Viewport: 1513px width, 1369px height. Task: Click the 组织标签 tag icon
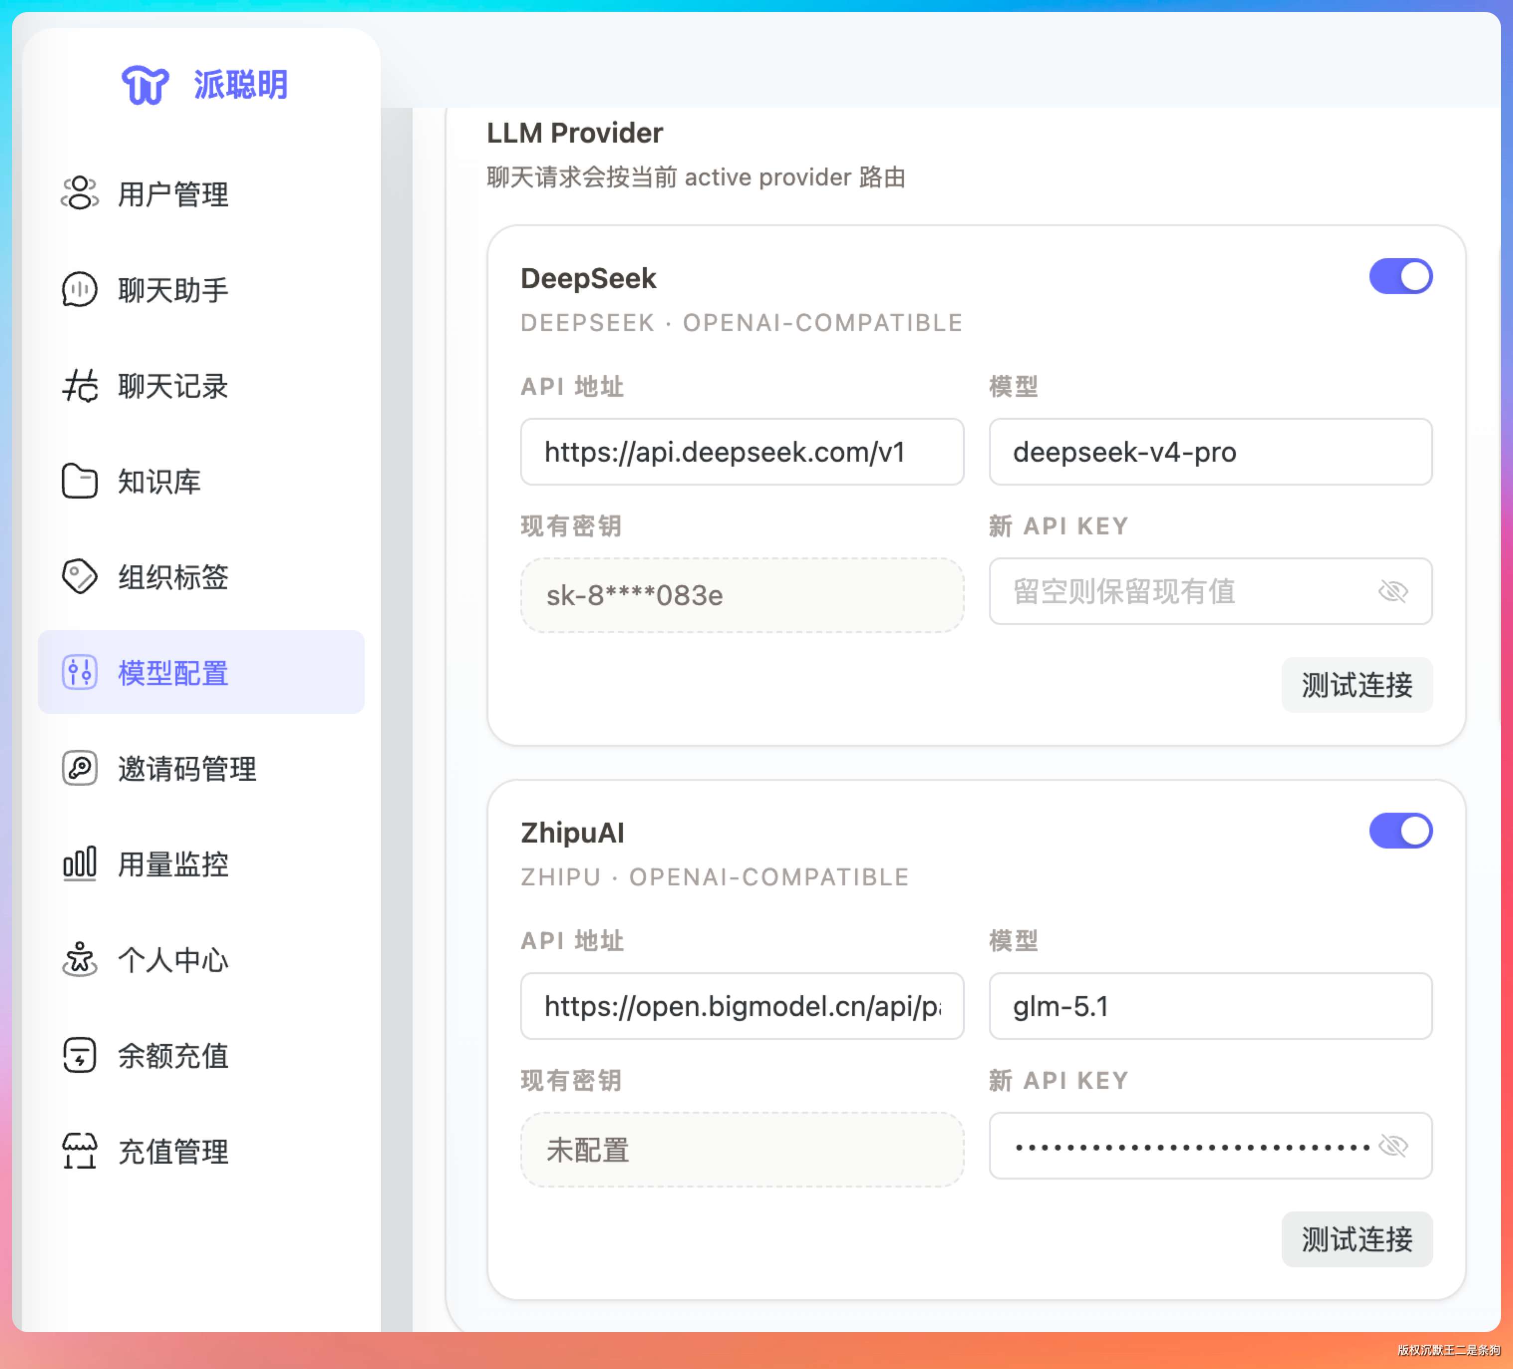(80, 577)
